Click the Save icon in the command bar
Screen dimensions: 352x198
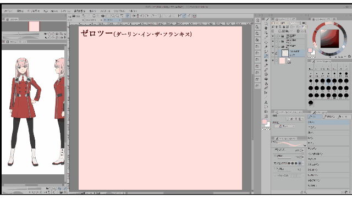tap(78, 16)
